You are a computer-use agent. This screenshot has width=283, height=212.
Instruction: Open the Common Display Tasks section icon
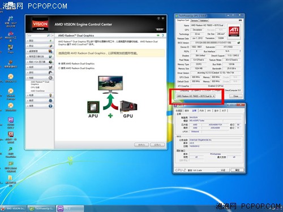(50, 57)
